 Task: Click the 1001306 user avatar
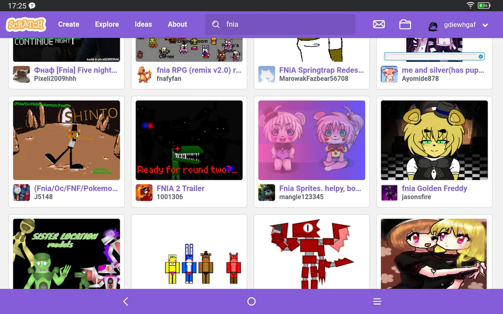(144, 192)
